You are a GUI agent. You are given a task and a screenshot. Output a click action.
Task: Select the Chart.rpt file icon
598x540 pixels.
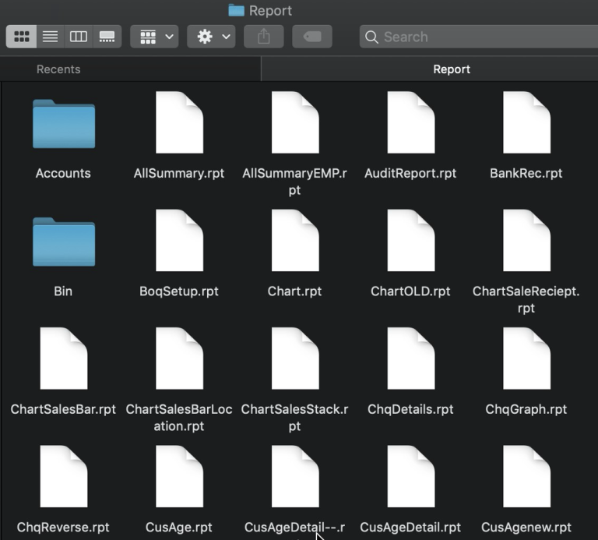point(295,240)
